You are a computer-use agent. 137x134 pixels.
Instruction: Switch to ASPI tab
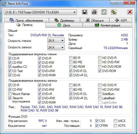click(121, 20)
